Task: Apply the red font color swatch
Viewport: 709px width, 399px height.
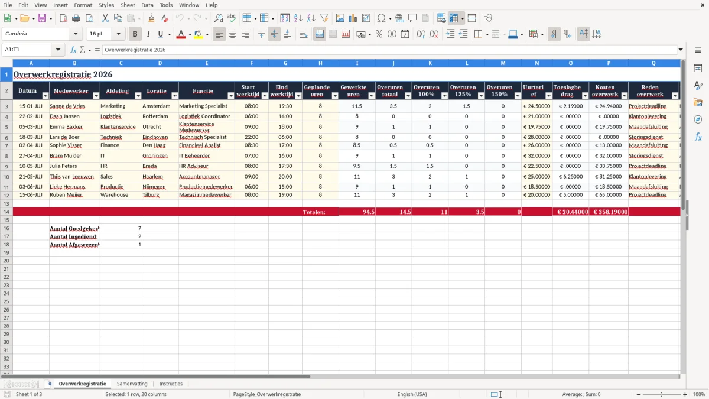Action: pos(181,34)
